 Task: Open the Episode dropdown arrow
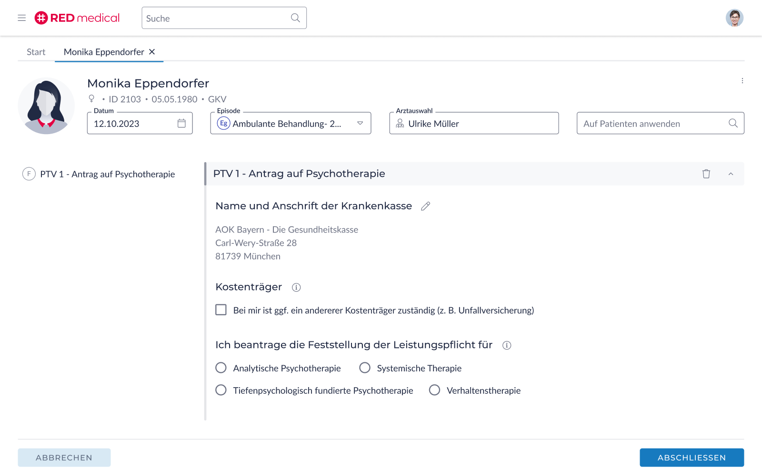pos(360,123)
